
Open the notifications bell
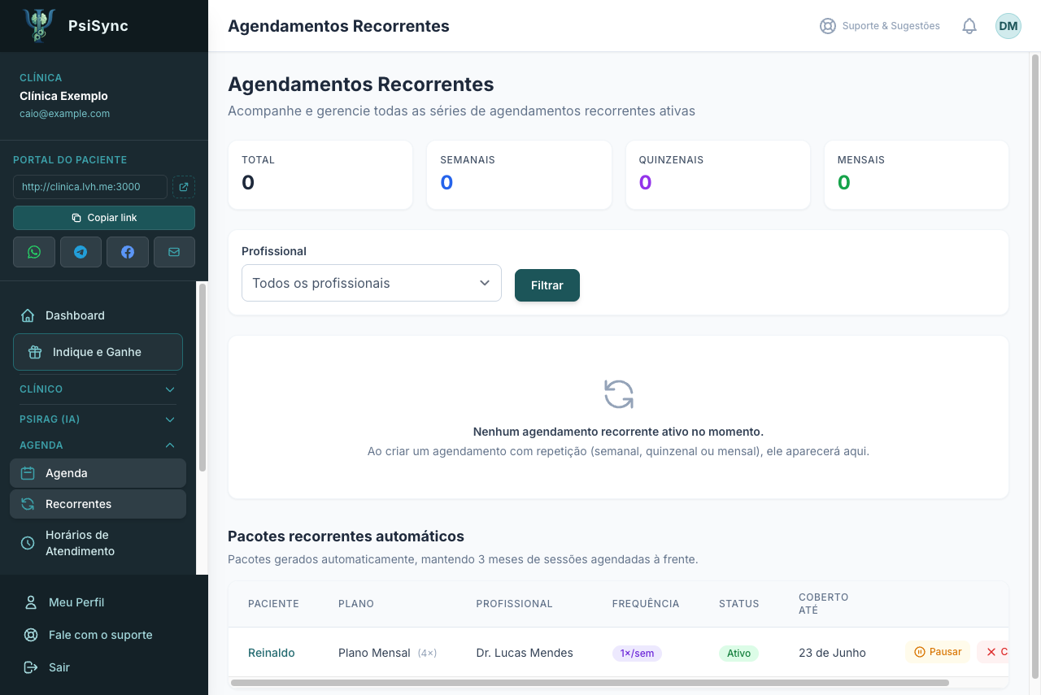click(x=969, y=26)
